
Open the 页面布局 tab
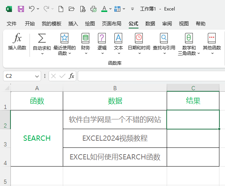point(112,24)
